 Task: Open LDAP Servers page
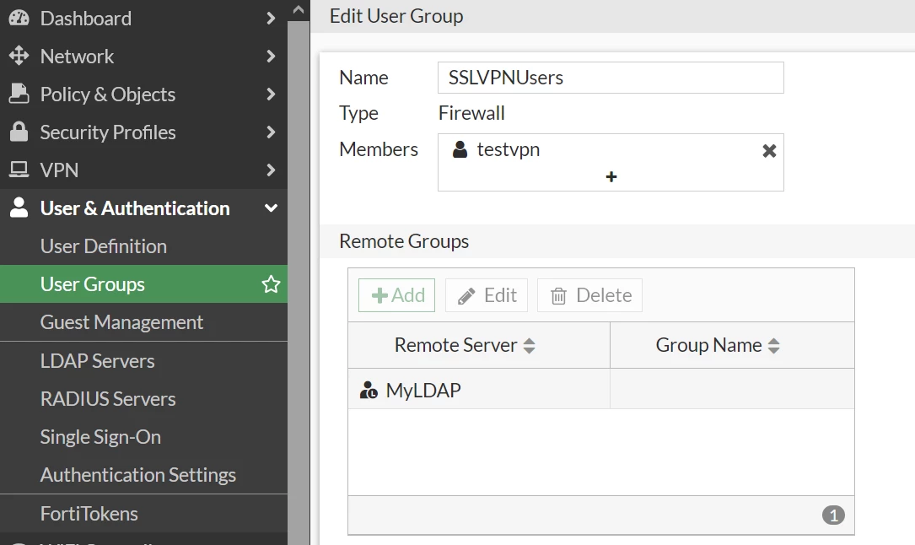pos(98,360)
